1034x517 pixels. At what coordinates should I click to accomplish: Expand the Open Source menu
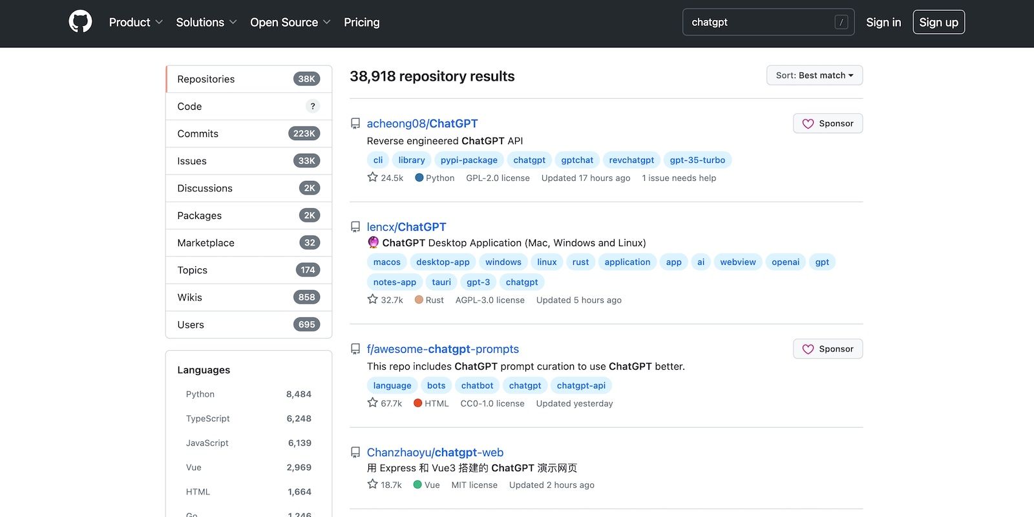[x=290, y=22]
